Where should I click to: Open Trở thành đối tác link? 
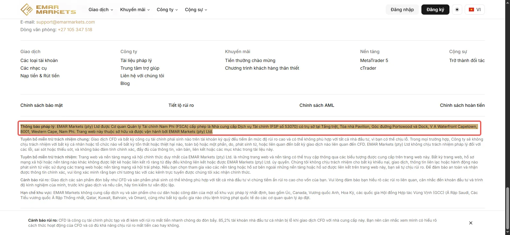click(467, 60)
